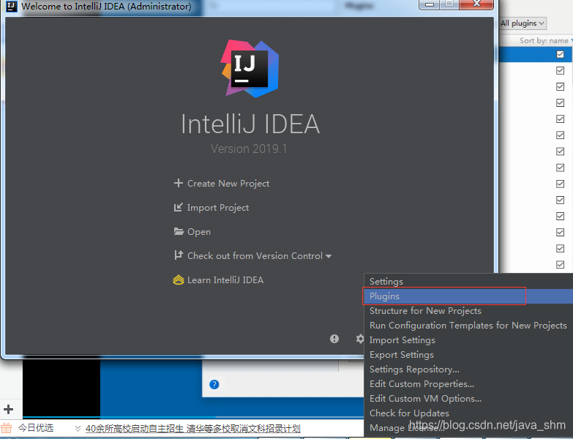Screen dimensions: 573x439
Task: Click the yellow Learn IntelliJ IDEA icon
Action: (x=179, y=280)
